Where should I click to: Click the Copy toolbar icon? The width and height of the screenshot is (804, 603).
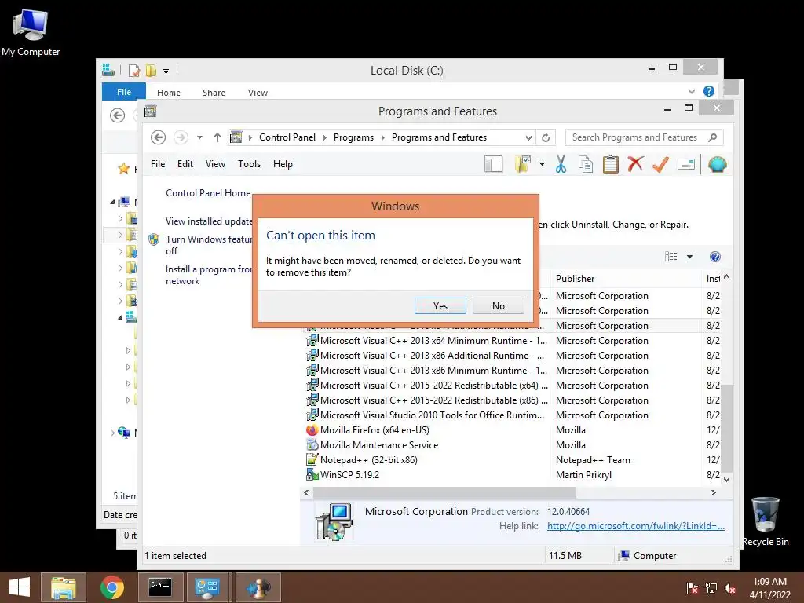[x=586, y=165]
